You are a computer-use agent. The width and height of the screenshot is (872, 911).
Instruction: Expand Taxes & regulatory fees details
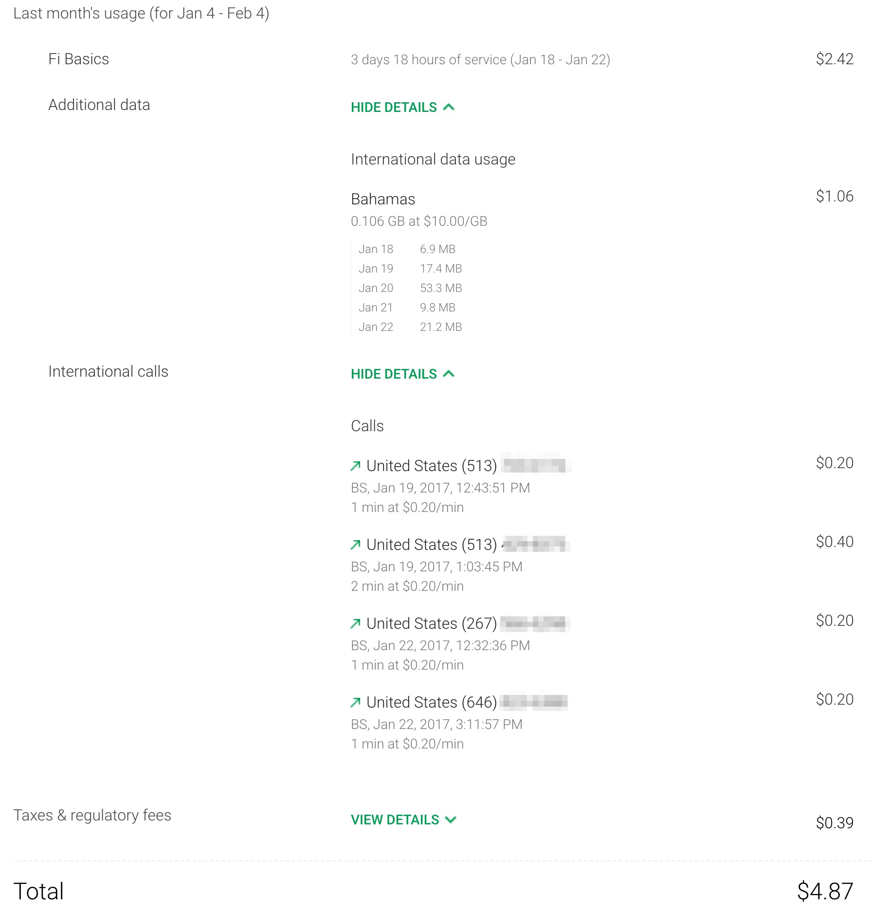tap(451, 820)
